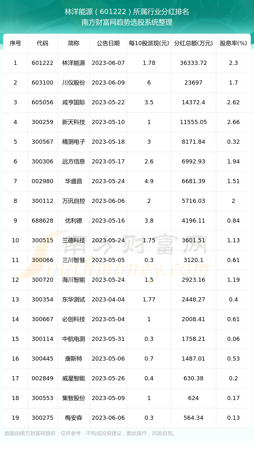Select stock code 300066 for 三川智慧

click(x=43, y=260)
